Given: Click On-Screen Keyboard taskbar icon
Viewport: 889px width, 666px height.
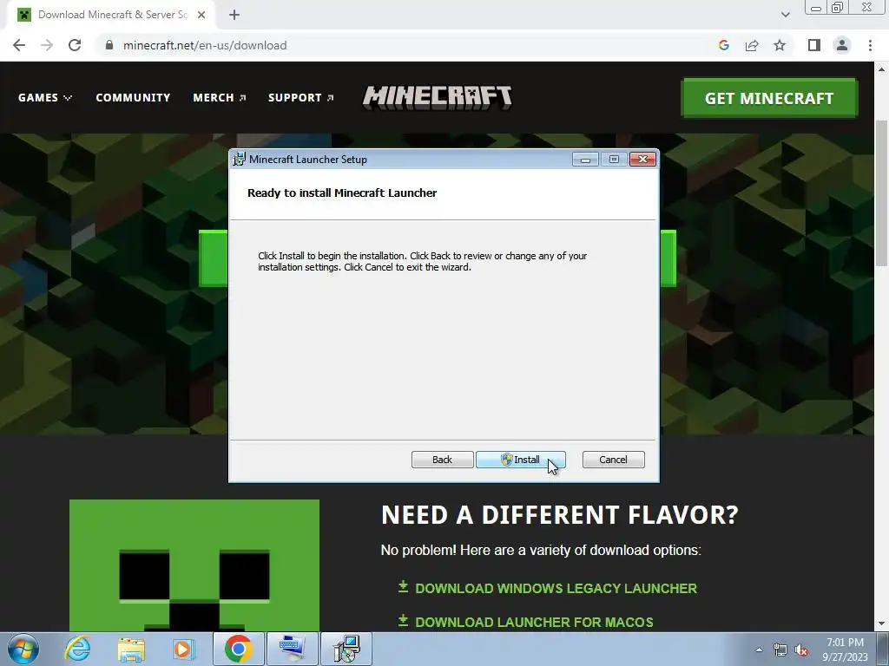Looking at the screenshot, I should (292, 649).
